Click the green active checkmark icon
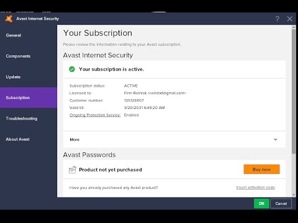 (72, 69)
